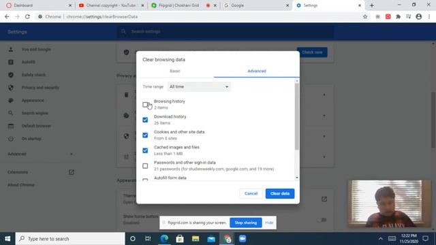Open Privacy and security section
This screenshot has width=436, height=245.
(x=41, y=88)
